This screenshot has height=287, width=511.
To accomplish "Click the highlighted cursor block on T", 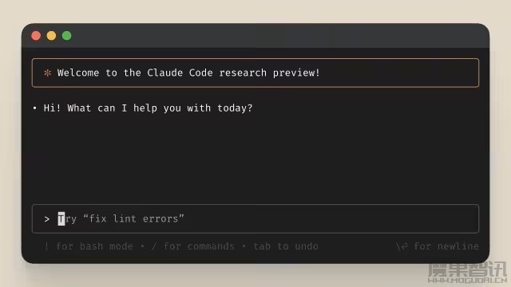I will (x=61, y=218).
